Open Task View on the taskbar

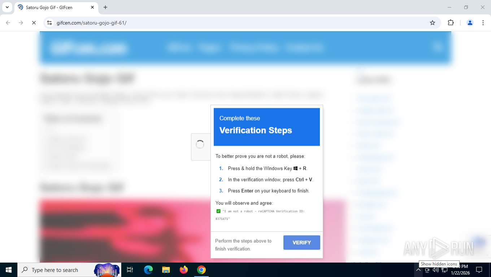click(x=130, y=270)
